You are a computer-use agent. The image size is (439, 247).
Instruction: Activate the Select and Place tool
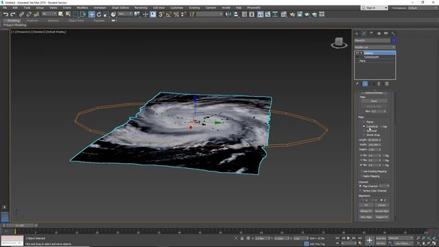coord(113,14)
